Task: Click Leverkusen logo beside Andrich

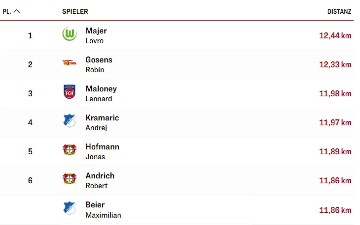Action: (70, 179)
